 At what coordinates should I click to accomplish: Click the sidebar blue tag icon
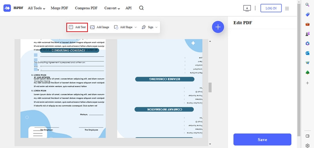pos(307,14)
